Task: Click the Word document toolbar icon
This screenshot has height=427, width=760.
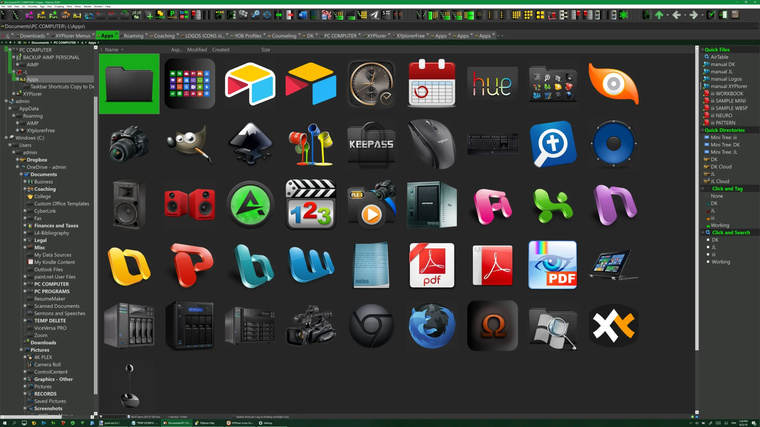Action: [x=303, y=15]
